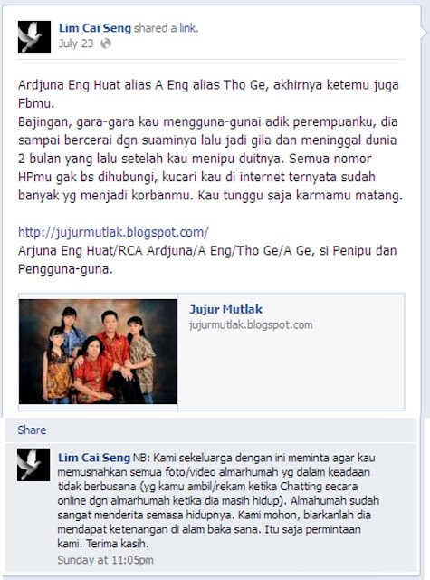Open the dove avatar beside the comment

(x=33, y=465)
